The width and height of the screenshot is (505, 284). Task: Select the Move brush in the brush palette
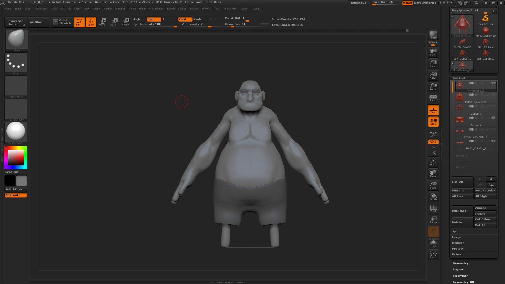point(16,39)
